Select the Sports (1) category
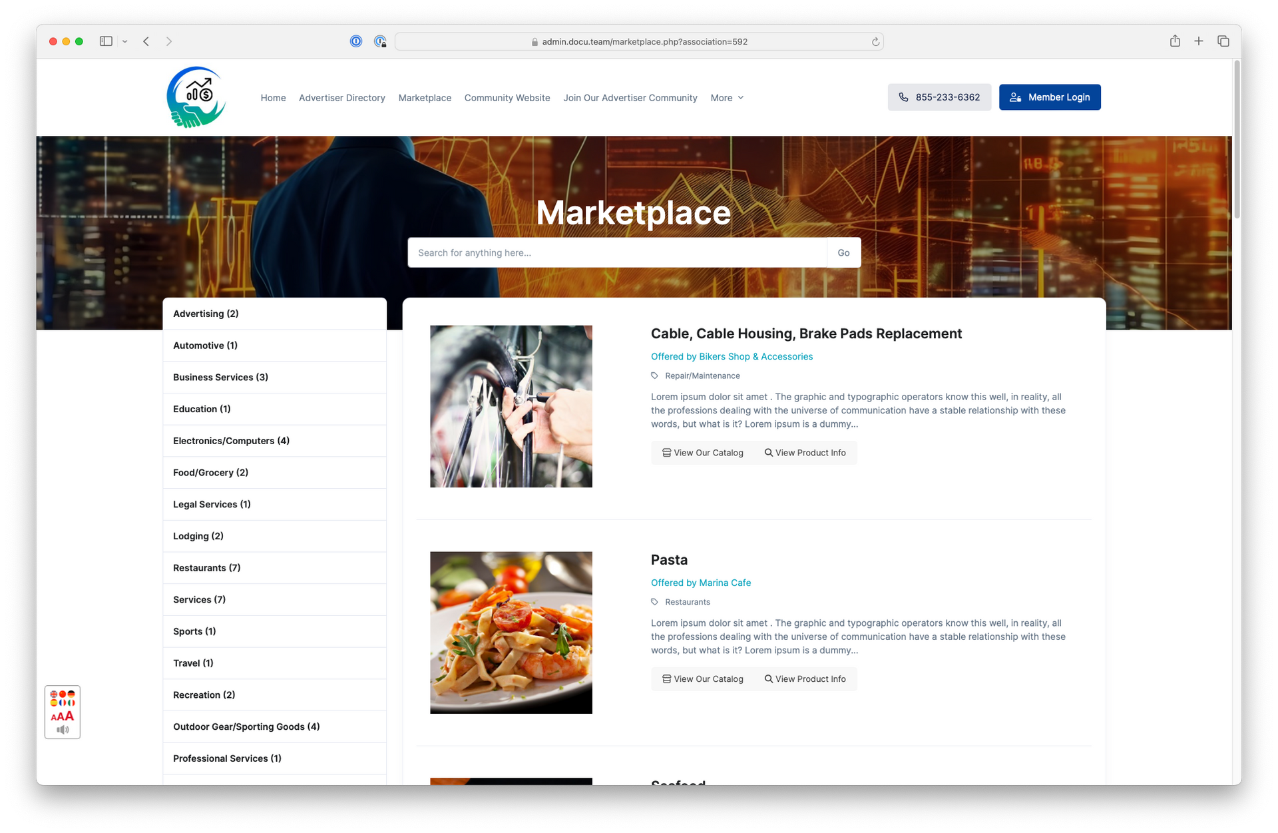 (274, 631)
